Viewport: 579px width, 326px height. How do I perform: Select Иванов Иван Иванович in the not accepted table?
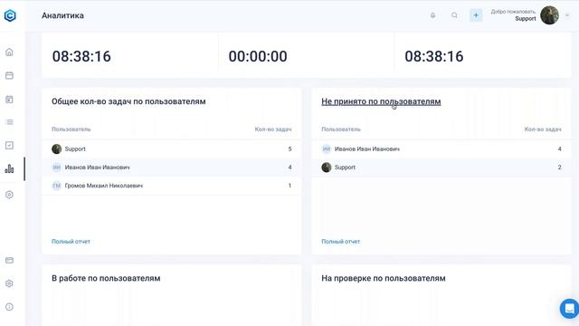click(x=441, y=149)
